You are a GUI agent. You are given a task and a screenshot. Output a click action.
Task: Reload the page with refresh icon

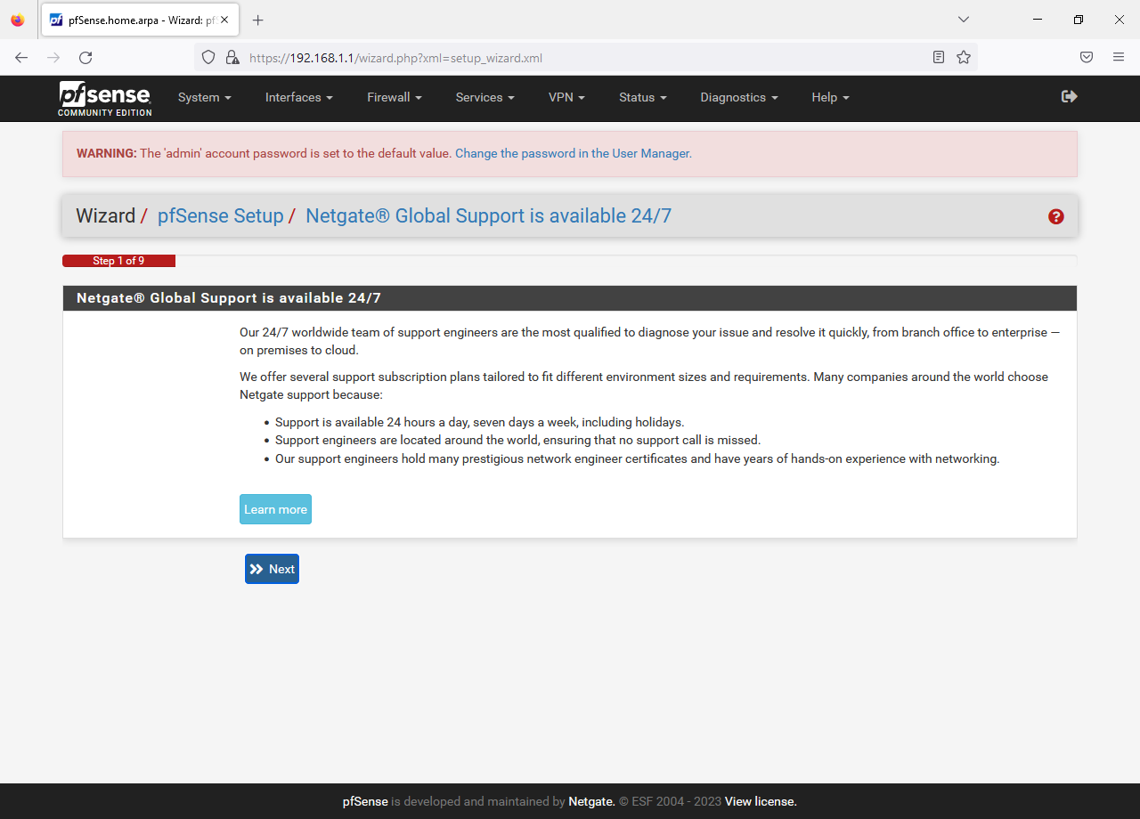(x=85, y=57)
